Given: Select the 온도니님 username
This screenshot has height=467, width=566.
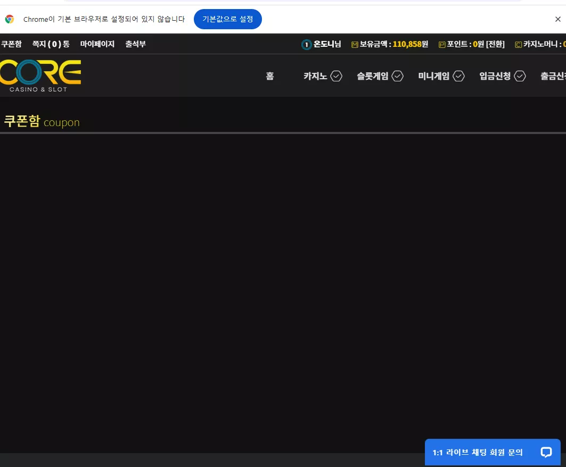Looking at the screenshot, I should [x=327, y=44].
